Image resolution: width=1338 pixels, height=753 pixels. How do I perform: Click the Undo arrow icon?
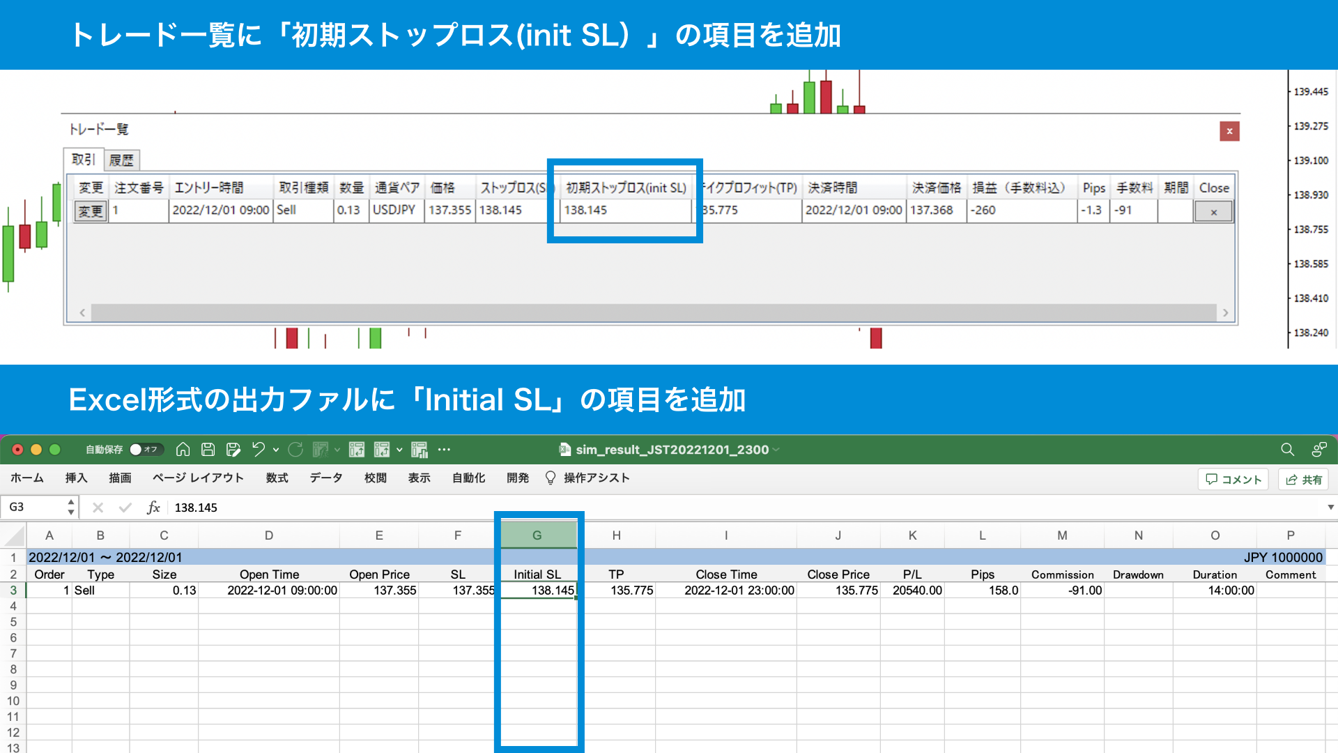(x=259, y=450)
